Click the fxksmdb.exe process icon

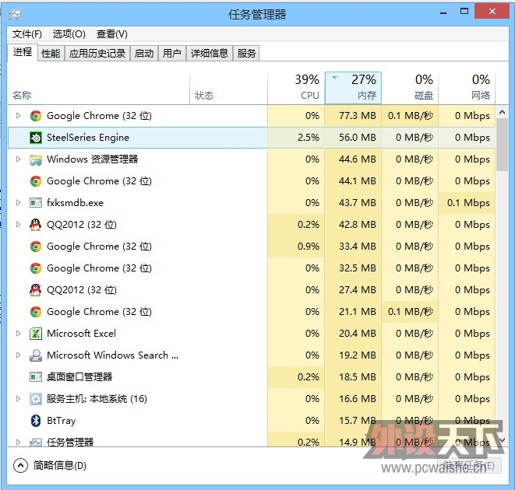[36, 203]
